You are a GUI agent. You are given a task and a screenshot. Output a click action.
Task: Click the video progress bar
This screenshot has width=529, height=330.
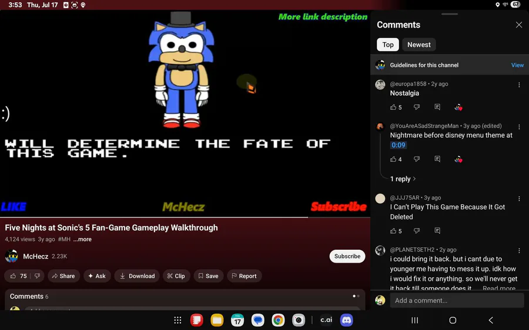185,217
